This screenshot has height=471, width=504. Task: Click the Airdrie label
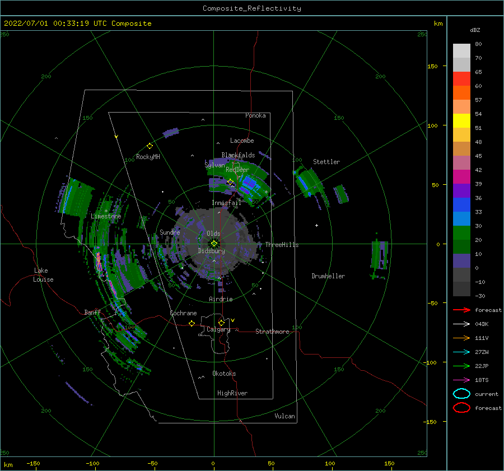coord(221,299)
